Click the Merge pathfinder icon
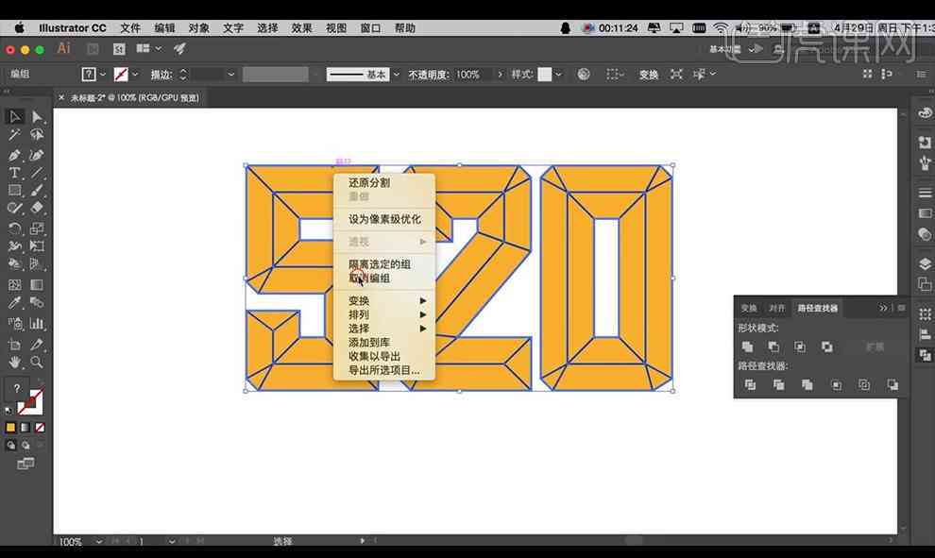The image size is (935, 558). (x=807, y=385)
